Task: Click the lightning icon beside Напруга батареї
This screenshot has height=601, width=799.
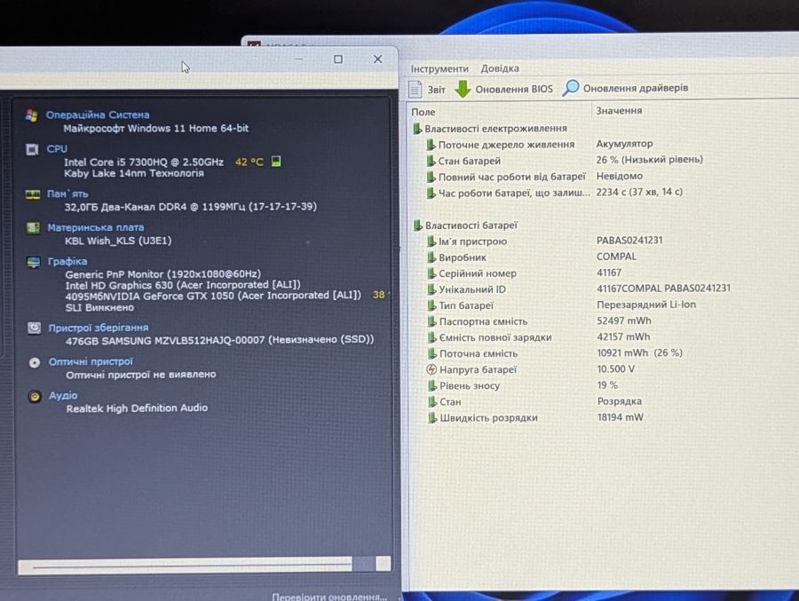Action: coord(431,369)
